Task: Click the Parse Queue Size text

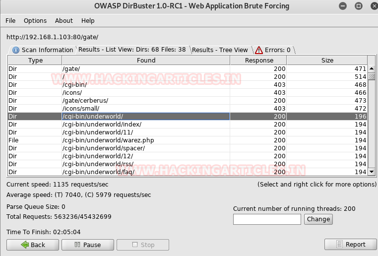Action: [x=36, y=207]
